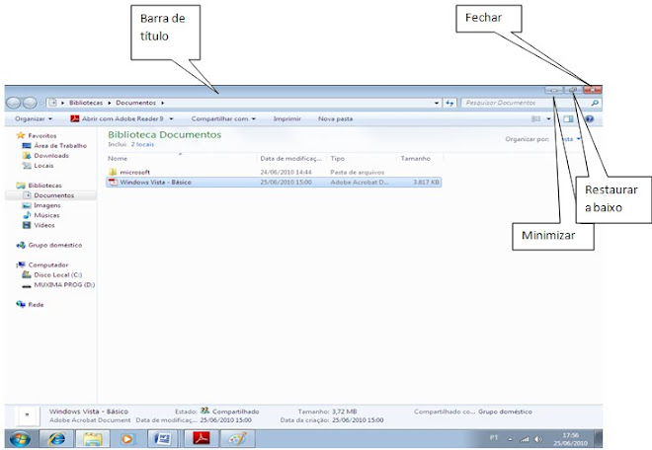Change view using the views icon

(x=536, y=118)
